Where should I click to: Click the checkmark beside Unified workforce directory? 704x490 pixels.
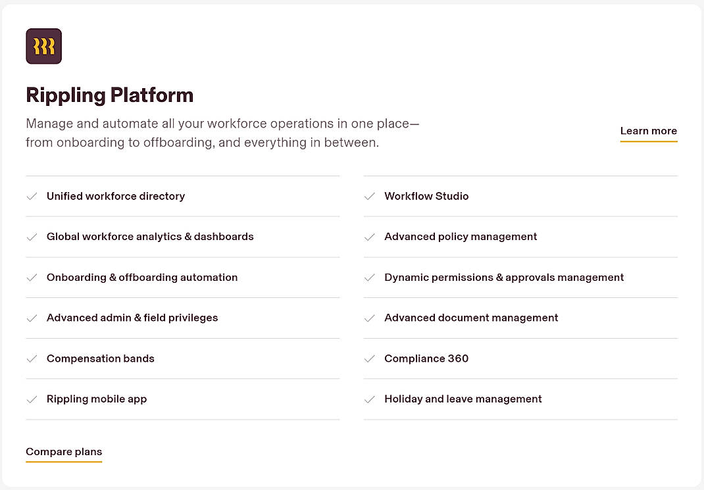[32, 196]
